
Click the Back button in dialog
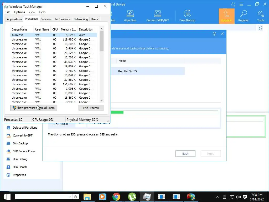click(185, 154)
